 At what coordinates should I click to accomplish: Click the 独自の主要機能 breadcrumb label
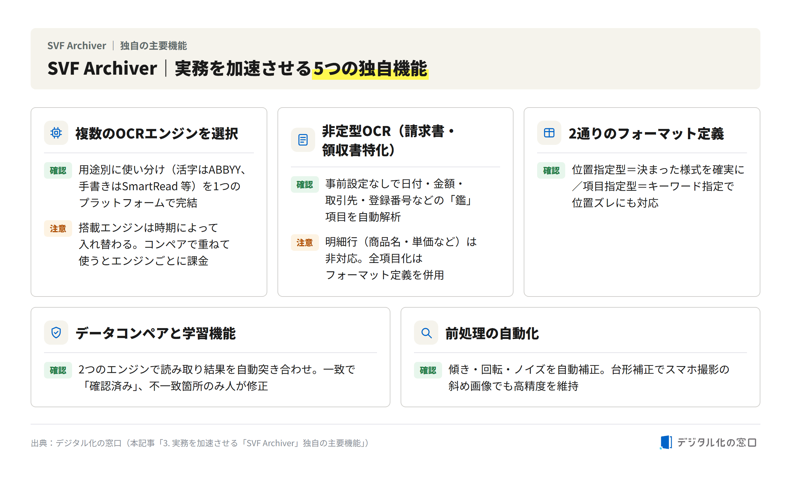click(x=153, y=46)
